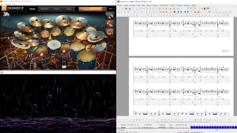
Task: Open EZdrummer Help menu
Action: click(14, 4)
